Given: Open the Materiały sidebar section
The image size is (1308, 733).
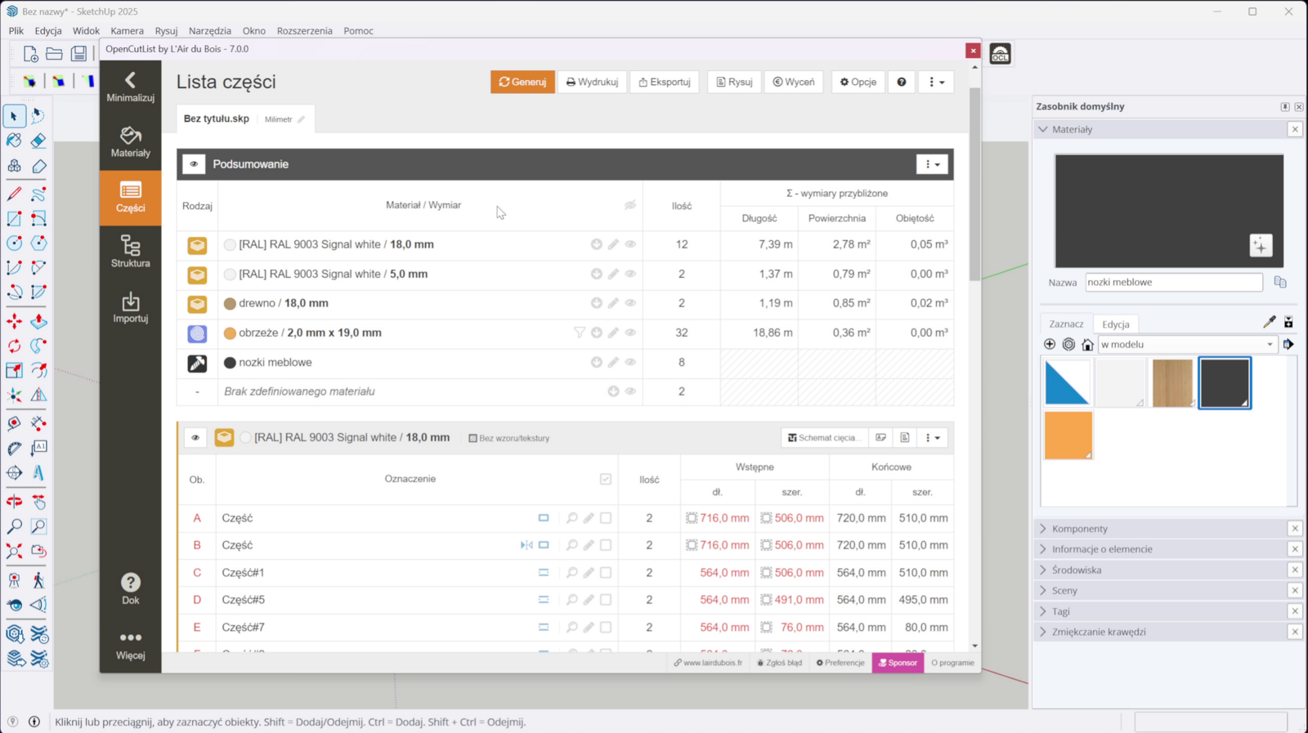Looking at the screenshot, I should coord(130,142).
